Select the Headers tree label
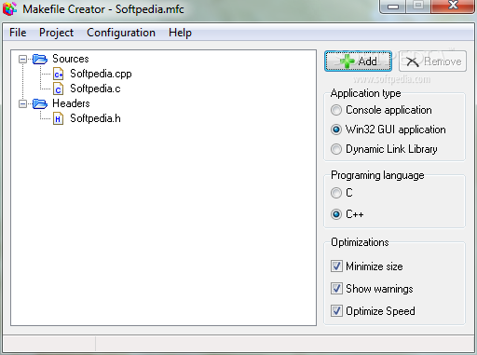The image size is (477, 355). tap(71, 103)
